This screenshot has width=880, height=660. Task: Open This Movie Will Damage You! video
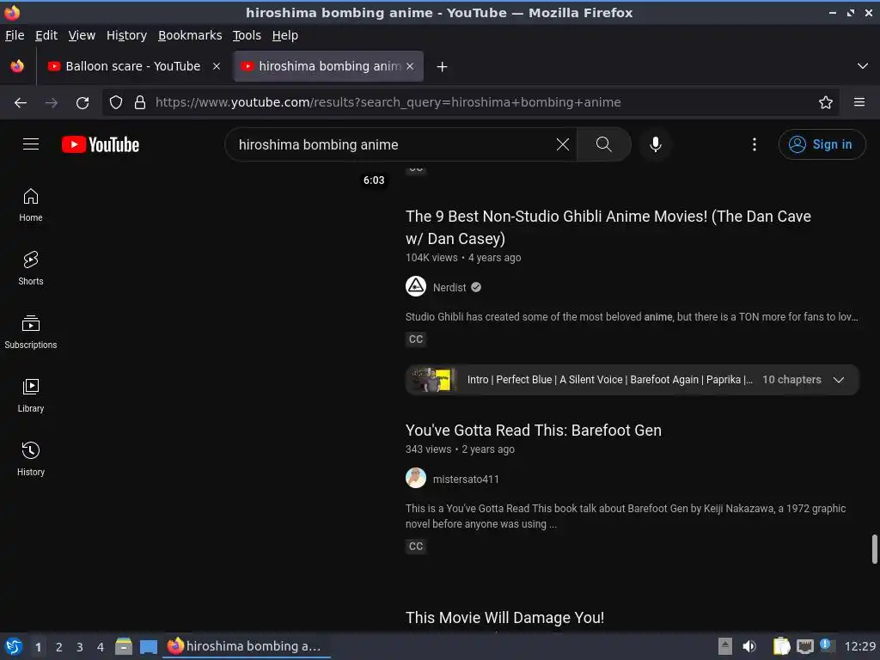[x=504, y=617]
